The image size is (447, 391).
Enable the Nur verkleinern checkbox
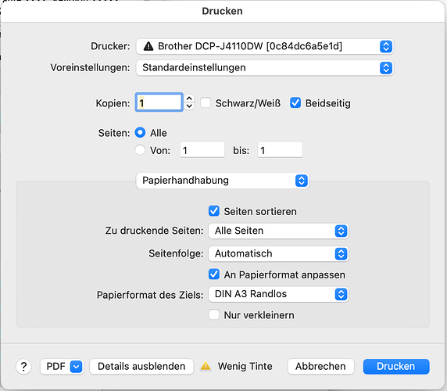[x=214, y=315]
